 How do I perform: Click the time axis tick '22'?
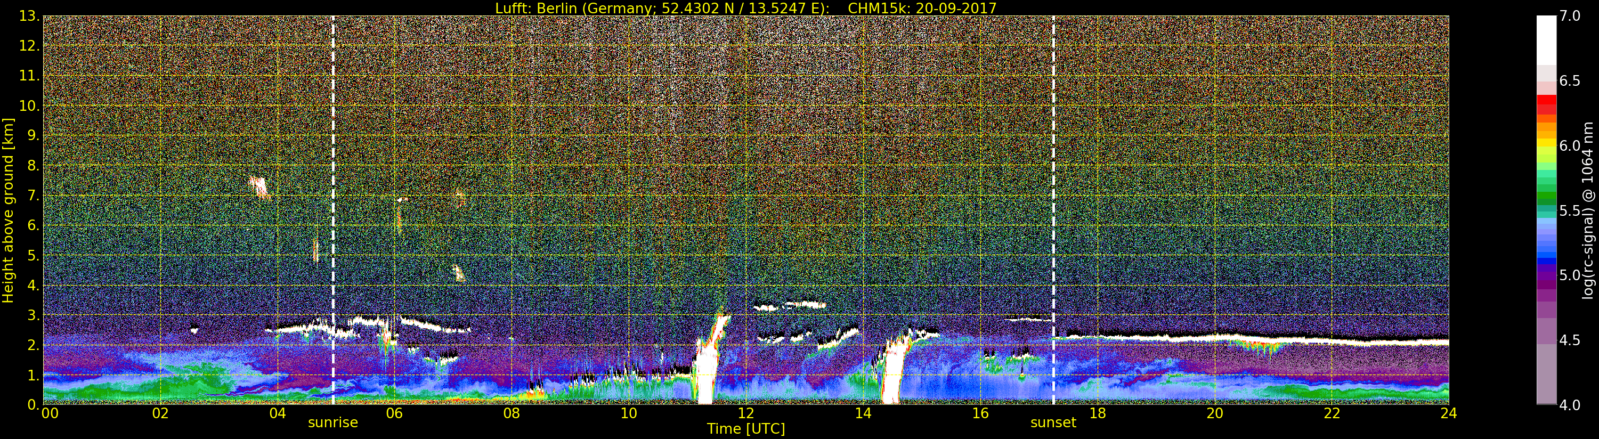pos(1332,413)
